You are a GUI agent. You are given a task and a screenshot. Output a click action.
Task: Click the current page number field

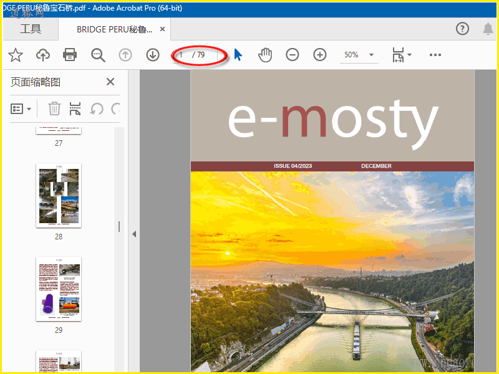(181, 55)
